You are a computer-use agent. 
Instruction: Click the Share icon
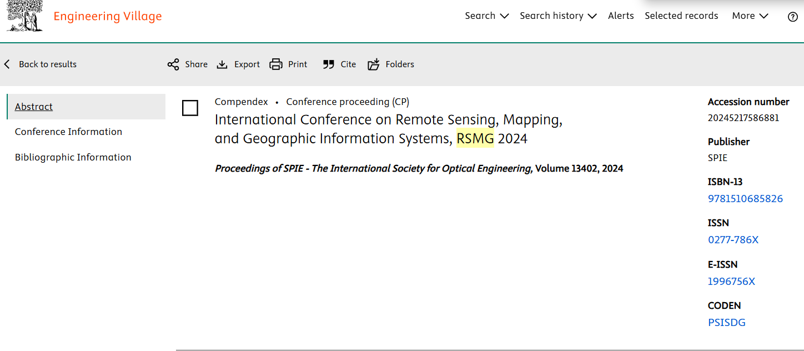[173, 64]
